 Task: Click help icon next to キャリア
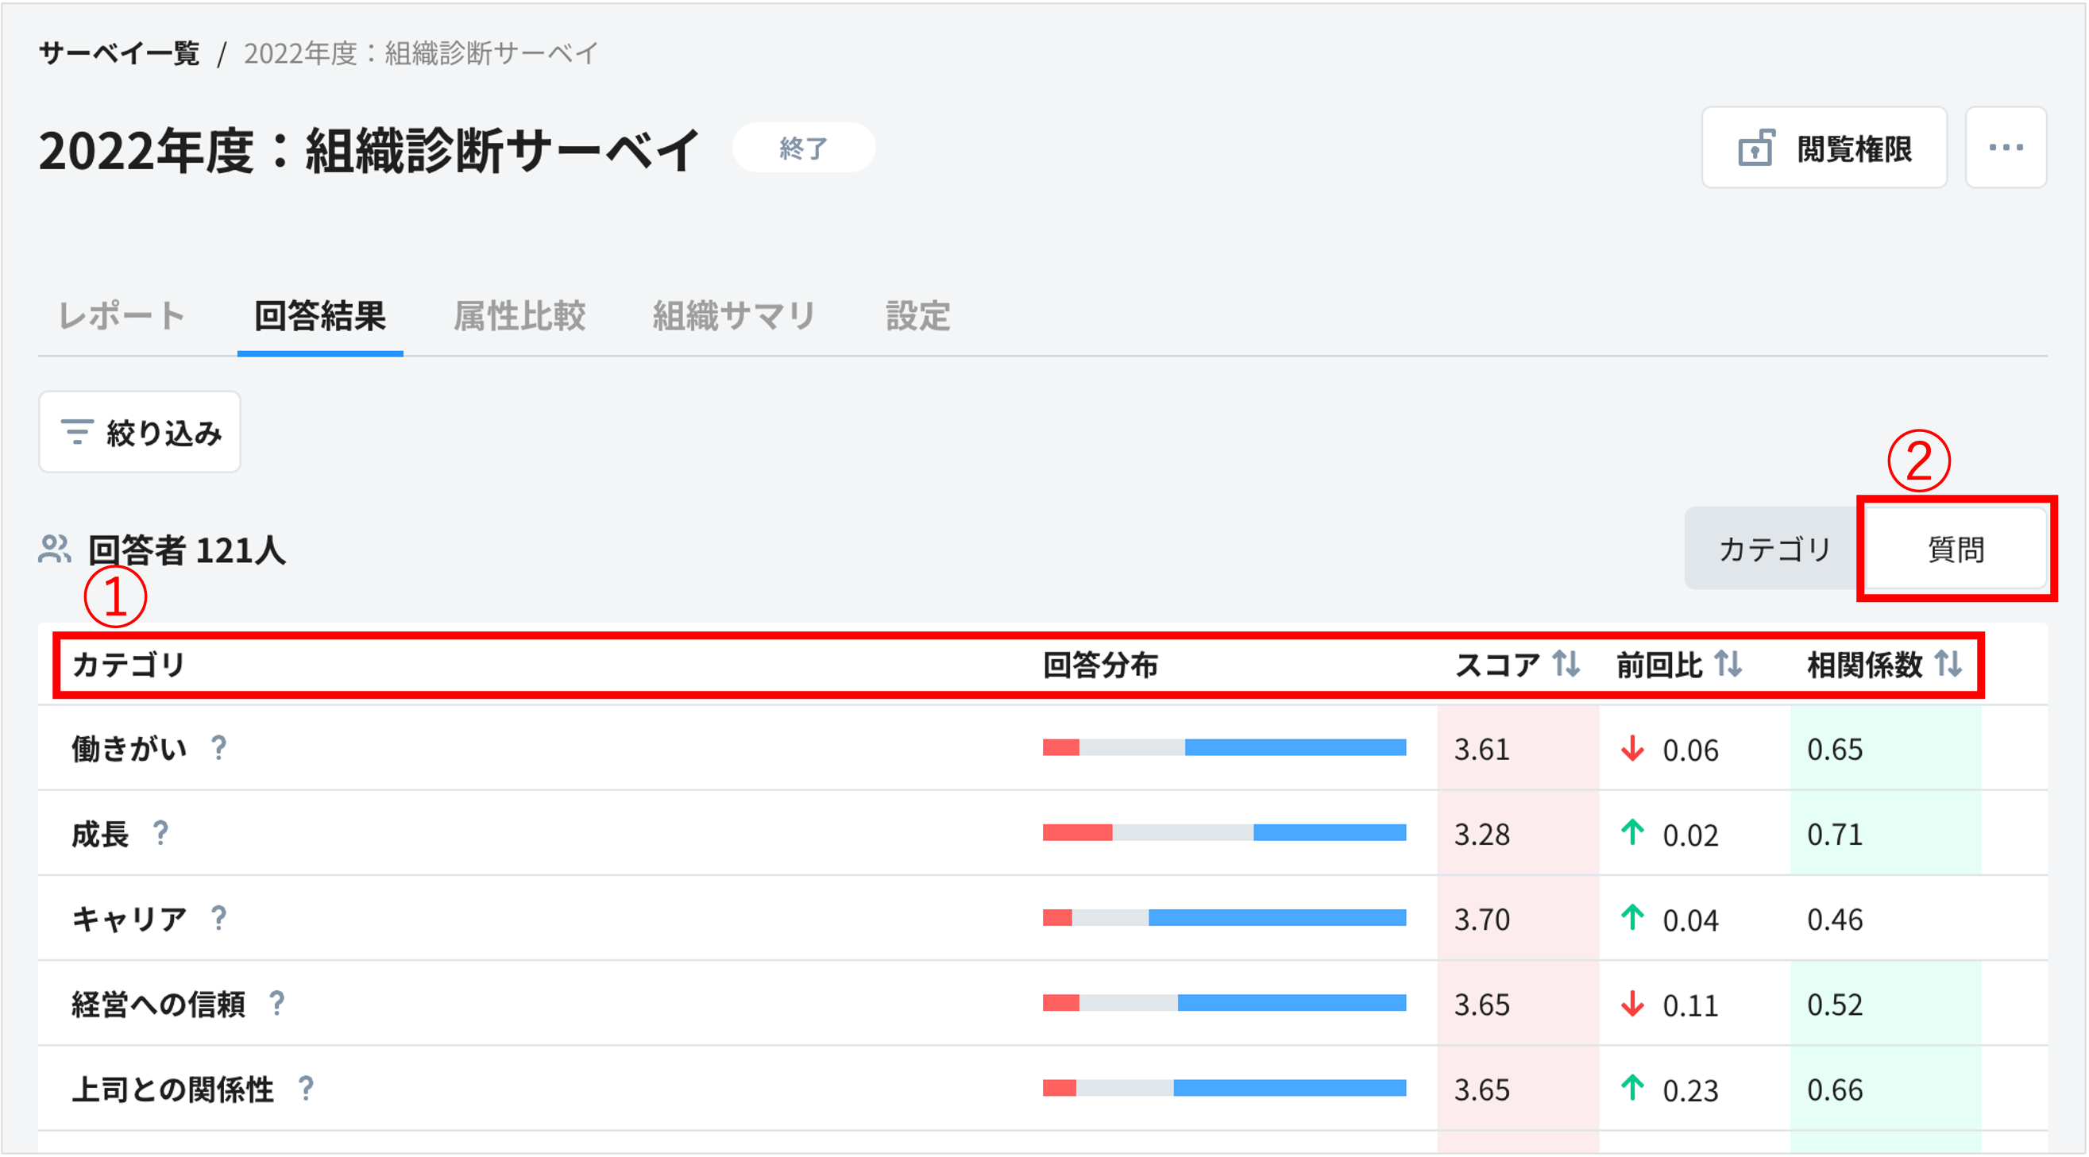[x=219, y=918]
